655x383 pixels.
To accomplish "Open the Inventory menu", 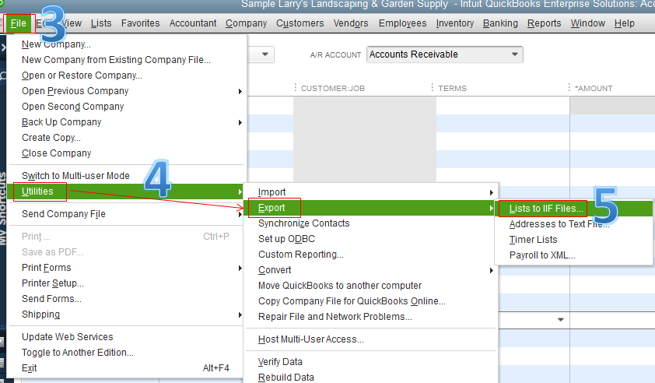I will pyautogui.click(x=455, y=23).
